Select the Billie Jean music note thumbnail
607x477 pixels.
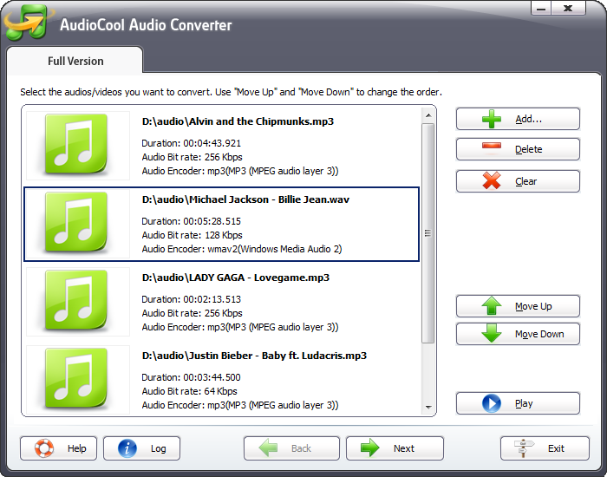pyautogui.click(x=76, y=223)
